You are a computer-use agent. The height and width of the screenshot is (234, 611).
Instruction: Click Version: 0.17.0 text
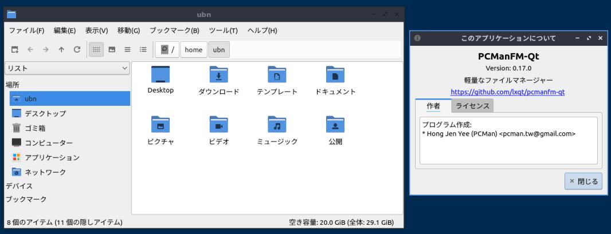(508, 68)
